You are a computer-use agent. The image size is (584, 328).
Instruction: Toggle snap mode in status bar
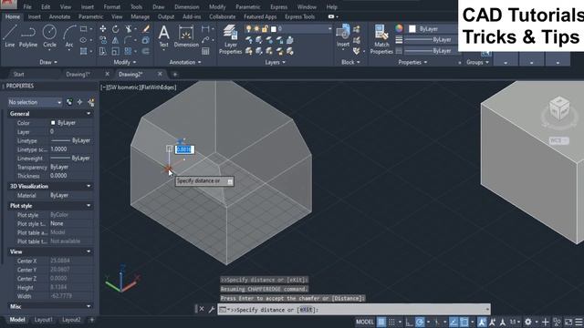(391, 322)
